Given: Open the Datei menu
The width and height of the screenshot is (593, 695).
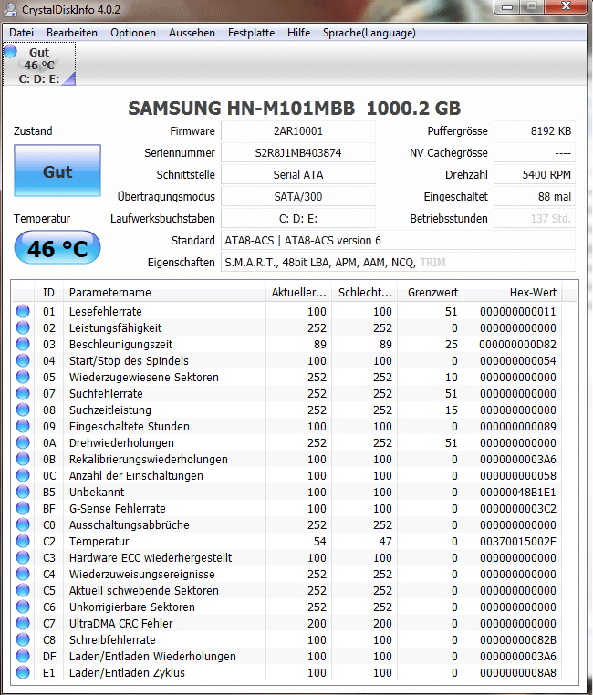Looking at the screenshot, I should 21,33.
